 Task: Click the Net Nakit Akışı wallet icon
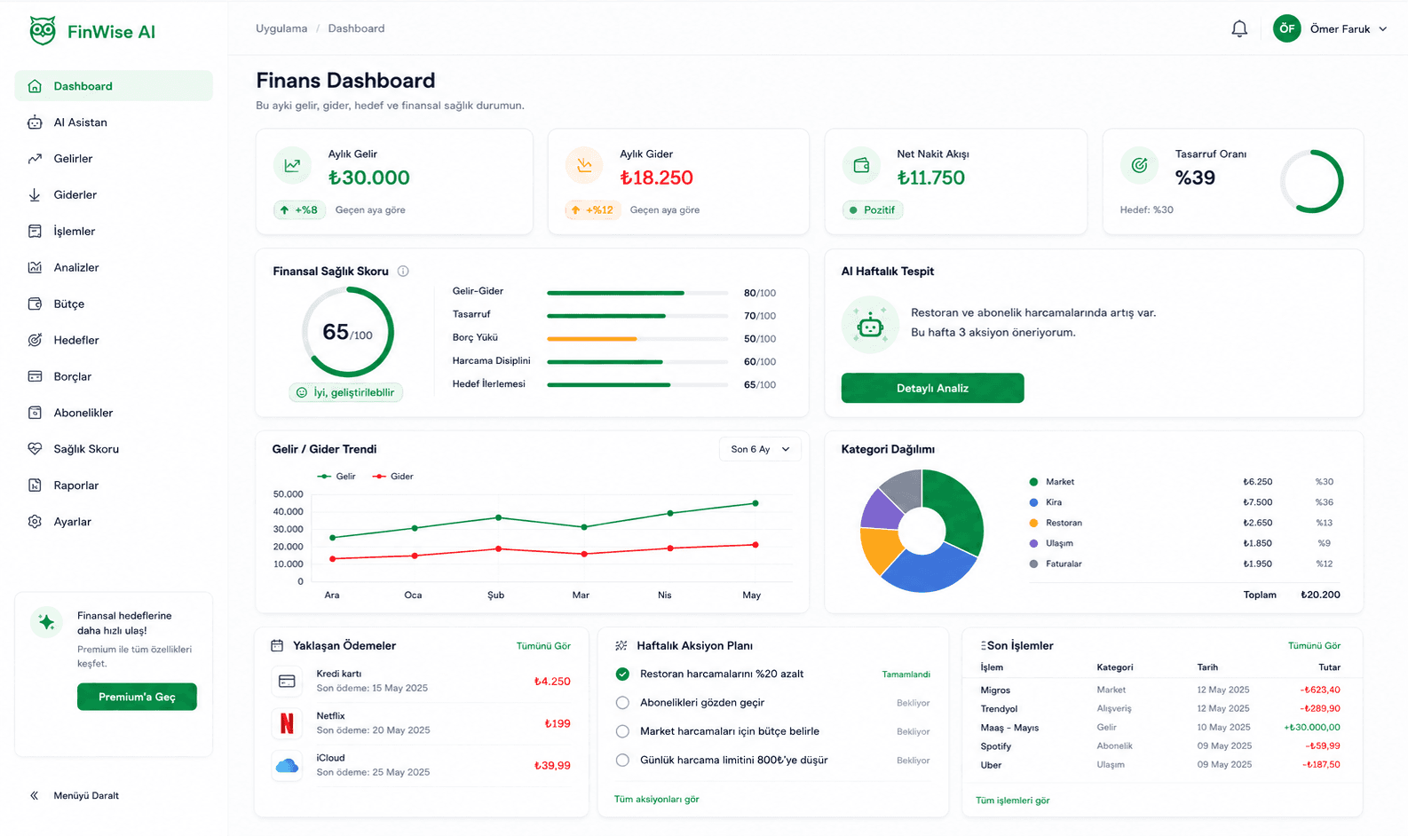coord(861,165)
